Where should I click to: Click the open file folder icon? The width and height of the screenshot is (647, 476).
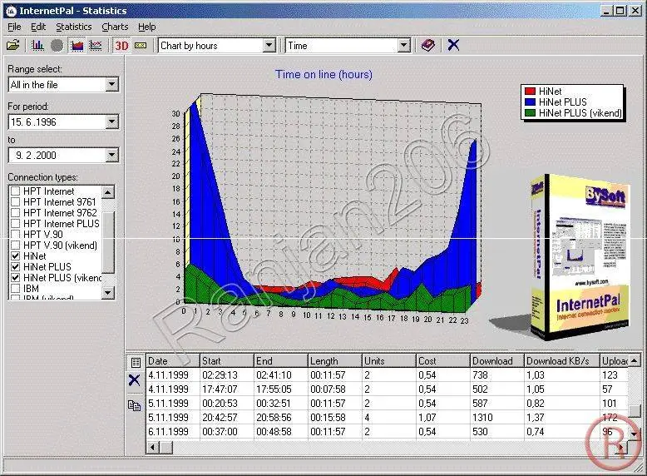tap(13, 45)
